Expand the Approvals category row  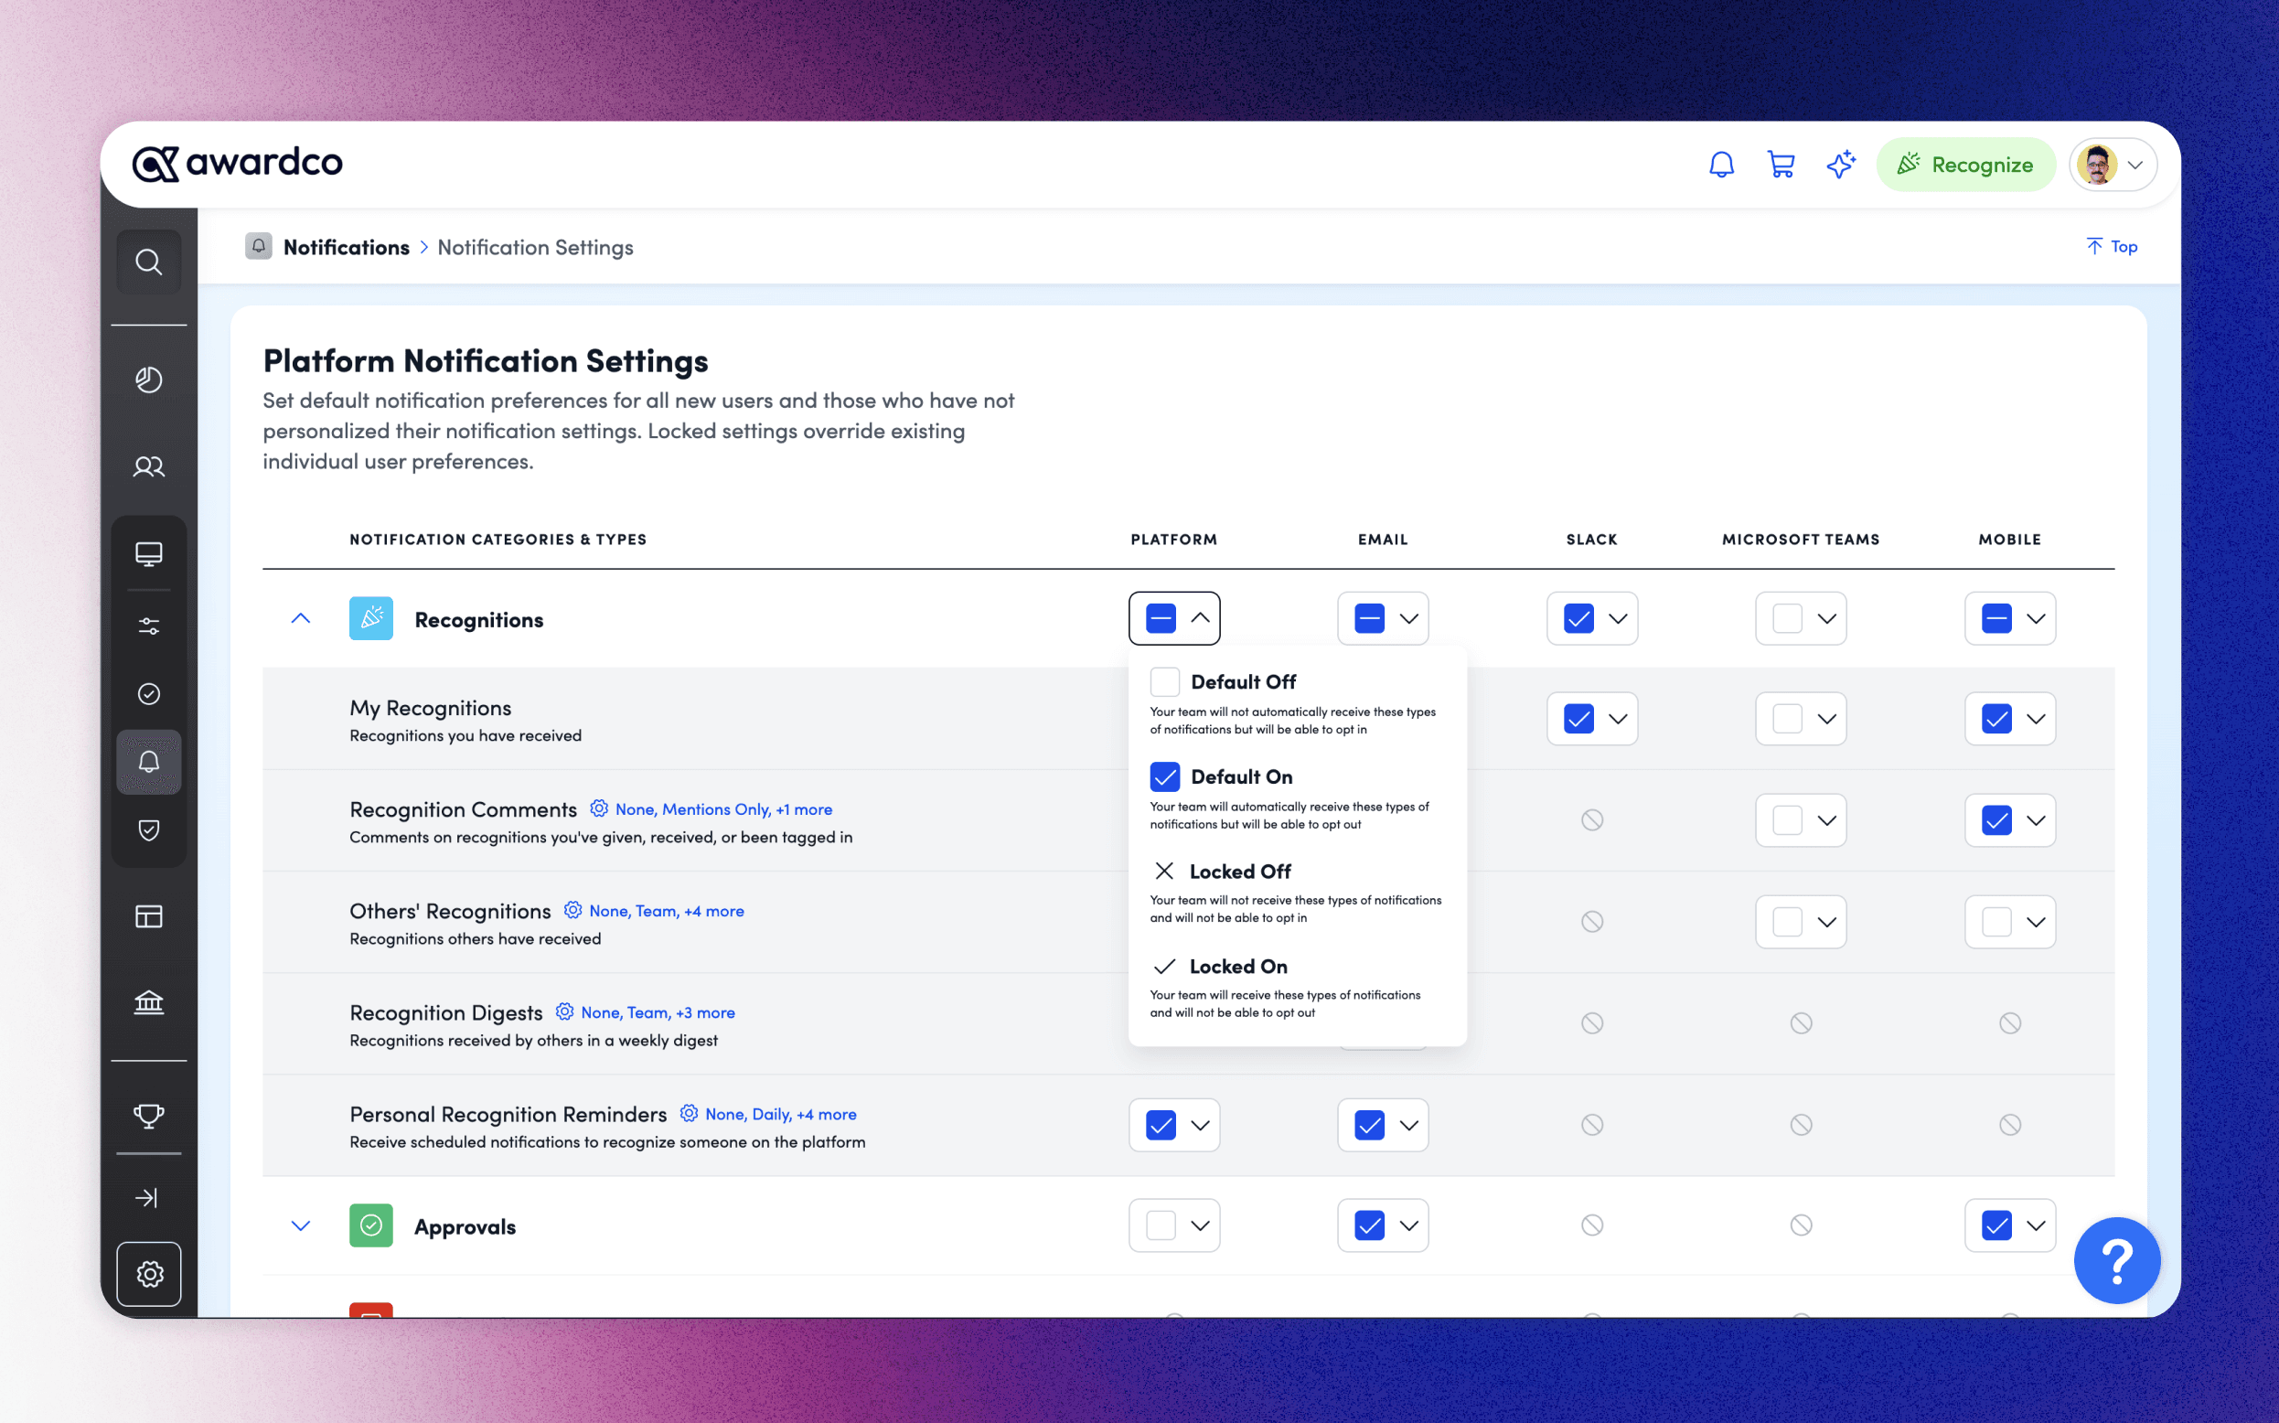[x=300, y=1225]
